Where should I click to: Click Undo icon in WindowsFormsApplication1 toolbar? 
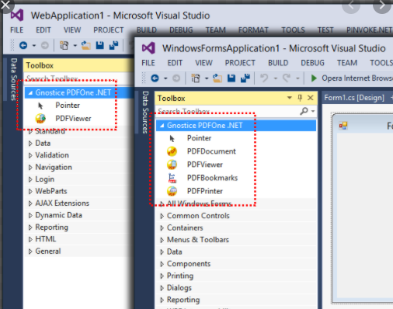264,78
